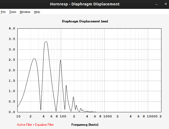Viewport: 169px width, 129px height.
Task: Open the File menu
Action: [3, 12]
